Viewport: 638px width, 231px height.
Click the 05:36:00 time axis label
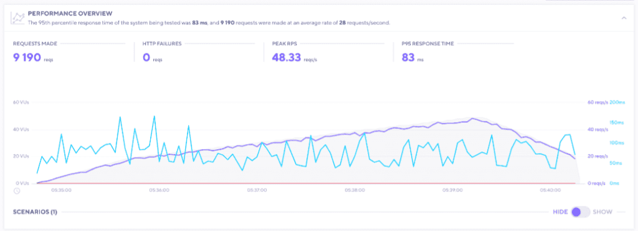click(x=159, y=189)
